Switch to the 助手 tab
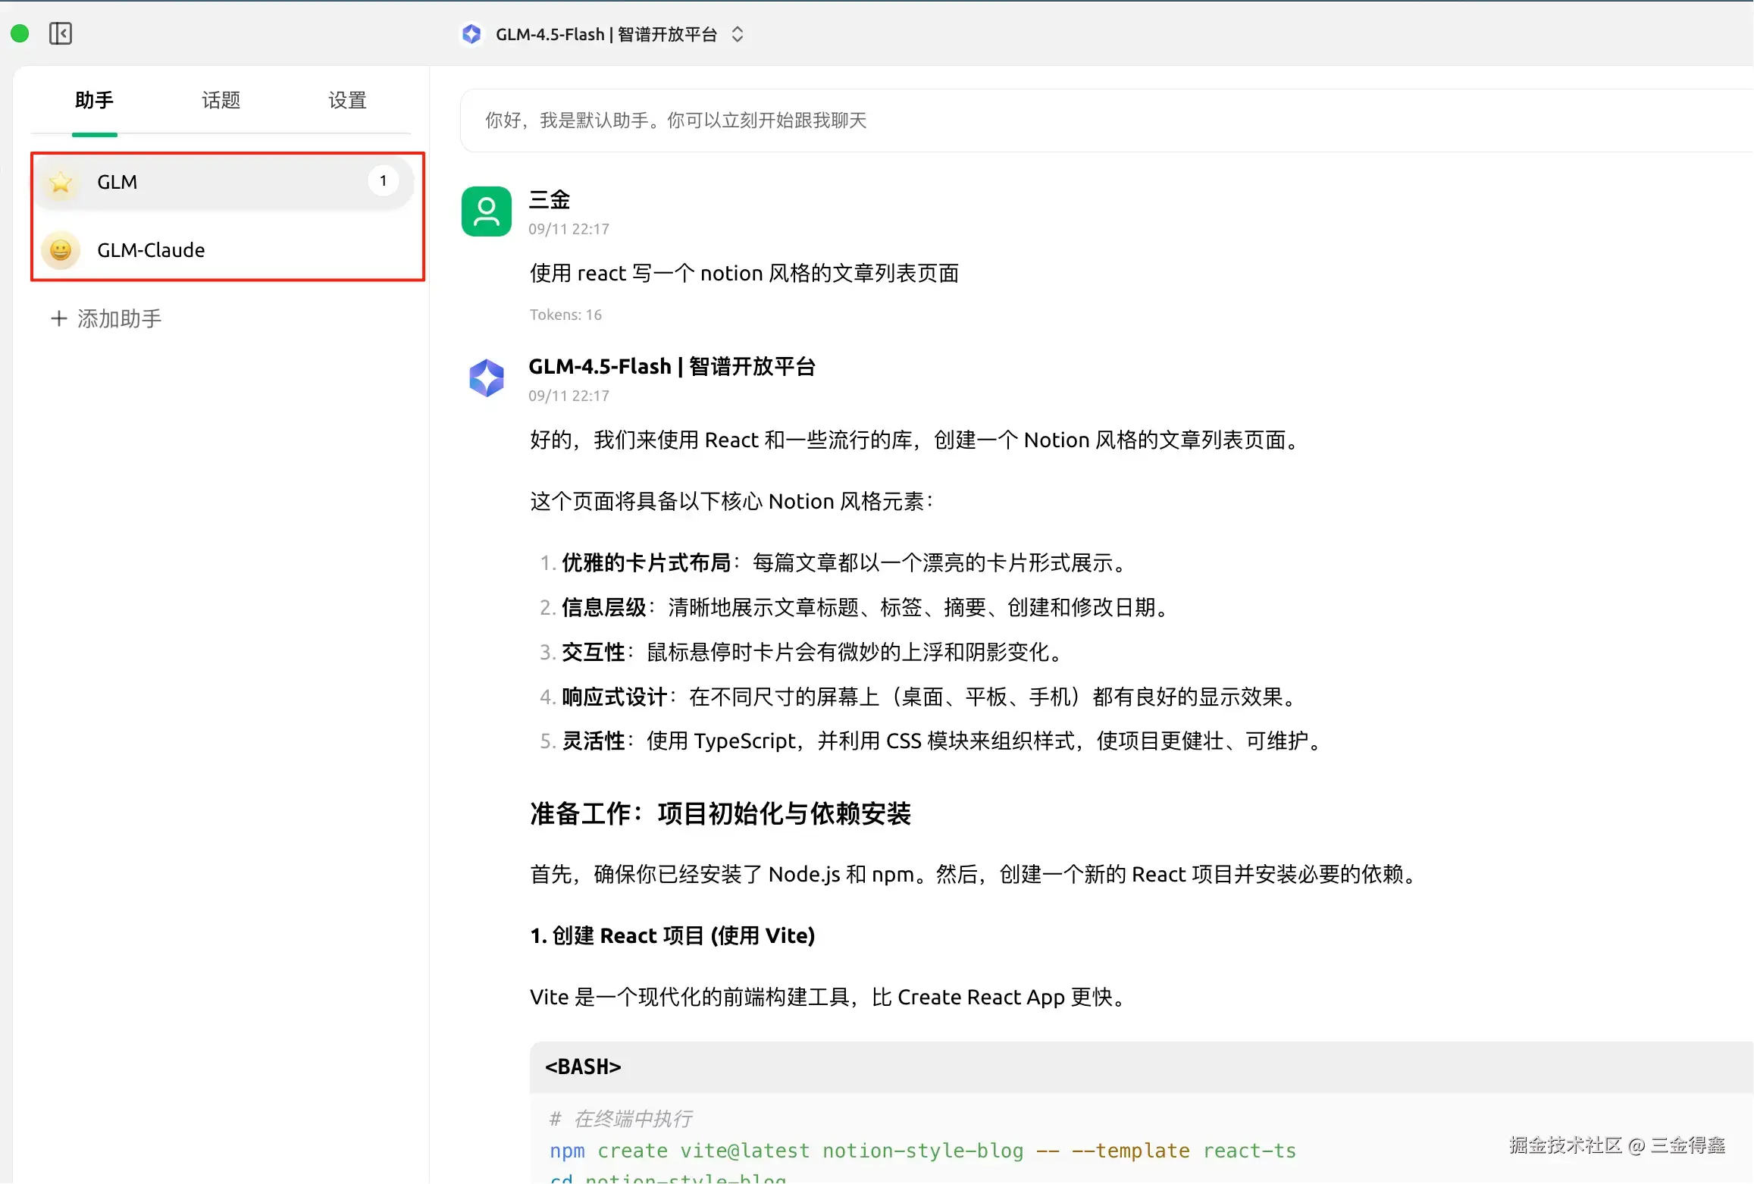 (94, 100)
